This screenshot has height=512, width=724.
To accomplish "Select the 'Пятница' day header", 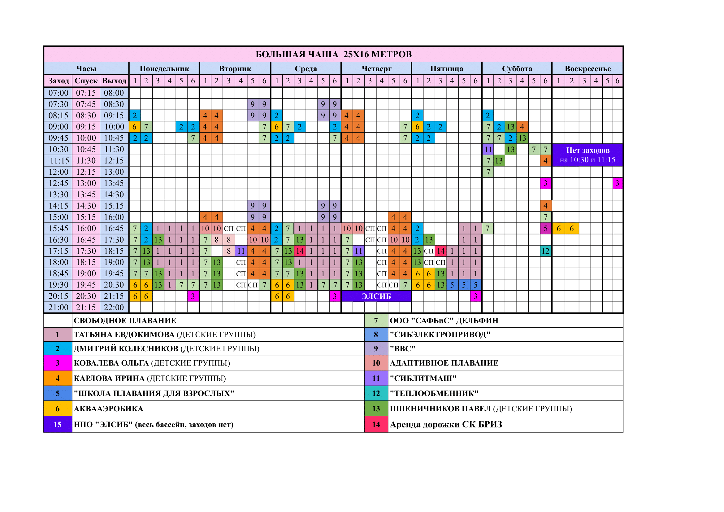I will pos(447,68).
